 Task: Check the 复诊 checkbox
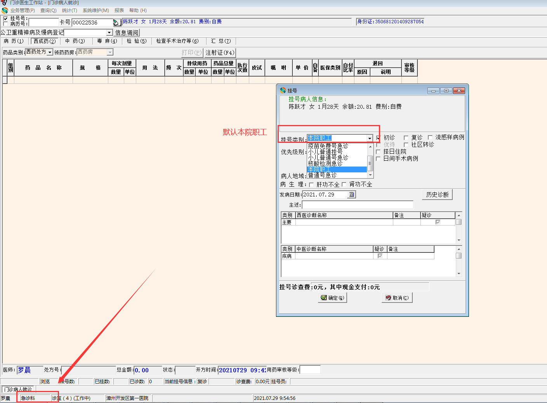click(406, 138)
